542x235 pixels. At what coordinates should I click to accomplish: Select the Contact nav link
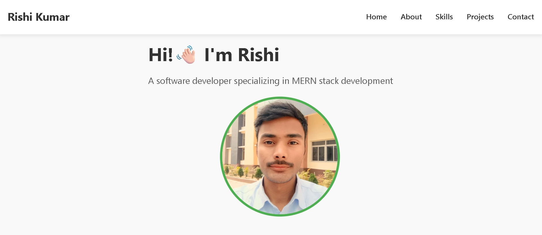coord(521,17)
